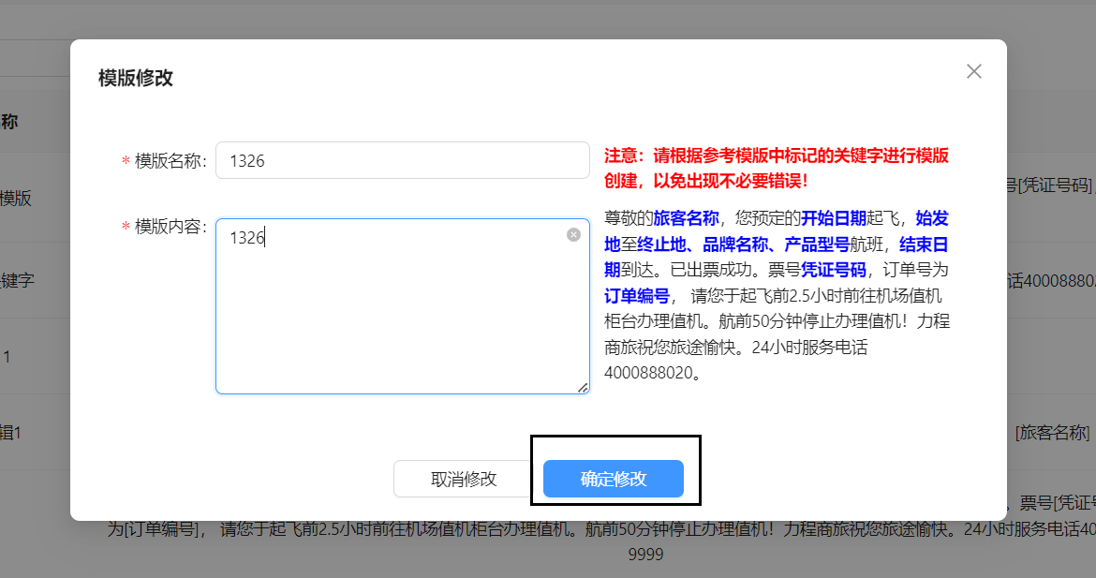Click the 凭证号码 keyword in reference text
Image resolution: width=1096 pixels, height=578 pixels.
point(833,271)
